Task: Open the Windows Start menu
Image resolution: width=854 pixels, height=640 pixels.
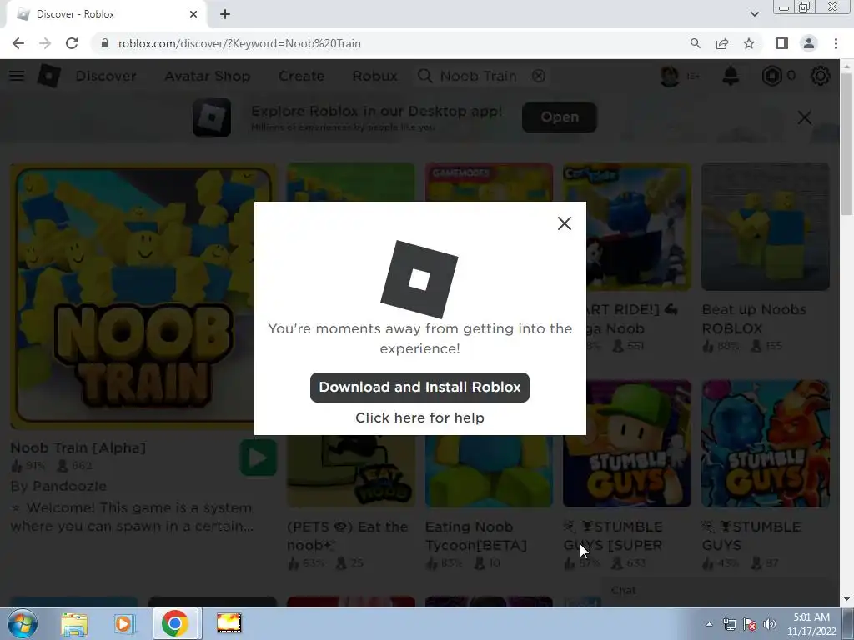Action: tap(22, 623)
